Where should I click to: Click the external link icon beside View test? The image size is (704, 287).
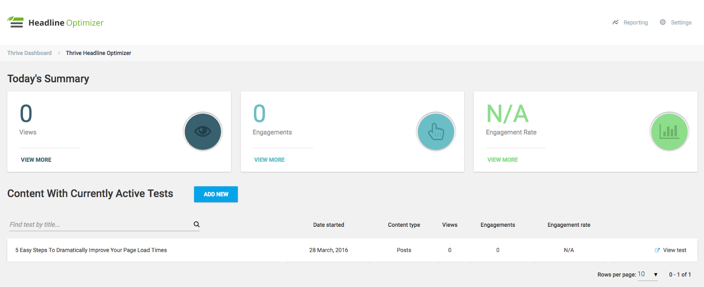(x=657, y=250)
